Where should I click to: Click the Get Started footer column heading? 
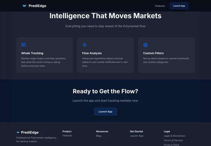click(136, 132)
